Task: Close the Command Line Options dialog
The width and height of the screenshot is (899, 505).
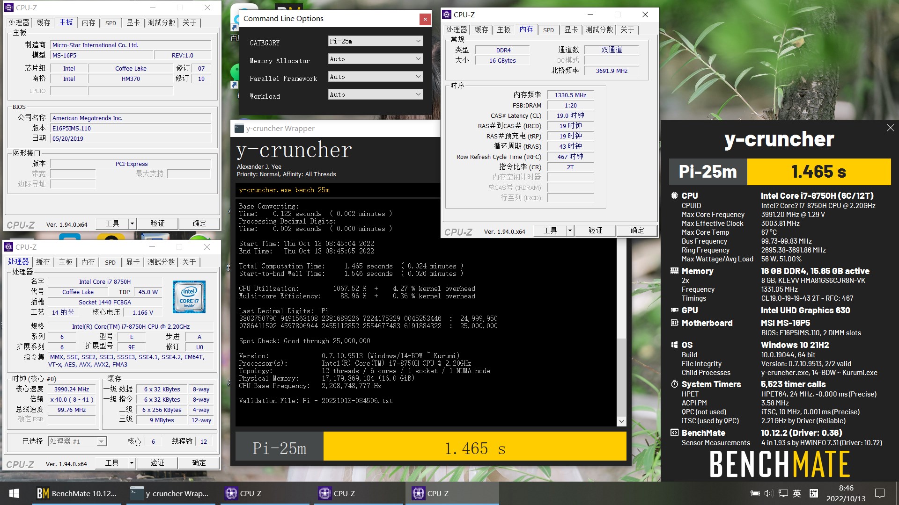Action: click(425, 19)
